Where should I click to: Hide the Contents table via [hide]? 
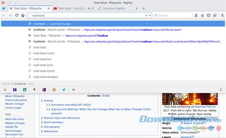click(106, 96)
